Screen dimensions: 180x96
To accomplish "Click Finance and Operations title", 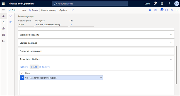I will [x=21, y=4].
